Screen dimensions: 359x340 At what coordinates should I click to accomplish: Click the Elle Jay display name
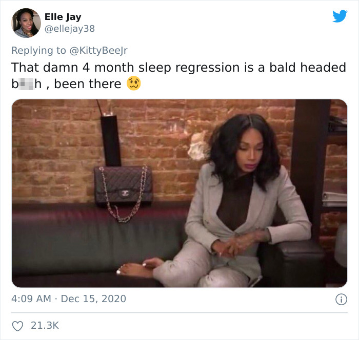coord(63,17)
